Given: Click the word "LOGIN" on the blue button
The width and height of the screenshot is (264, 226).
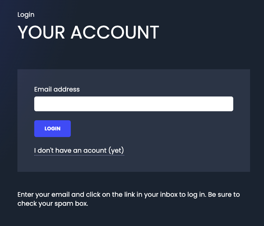Looking at the screenshot, I should [53, 129].
